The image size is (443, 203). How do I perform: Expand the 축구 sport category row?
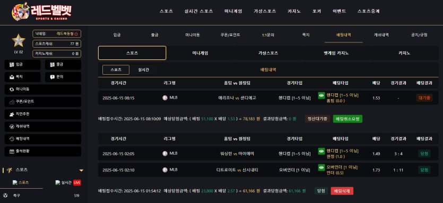tap(42, 196)
